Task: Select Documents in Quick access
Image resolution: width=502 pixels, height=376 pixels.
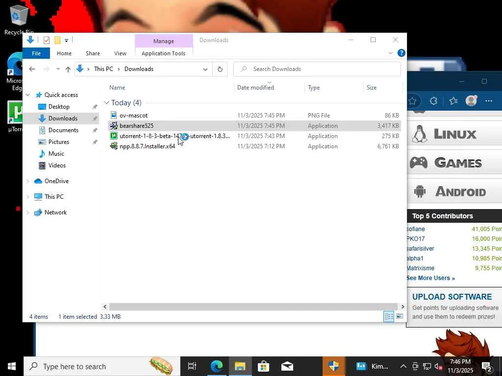Action: [x=63, y=130]
